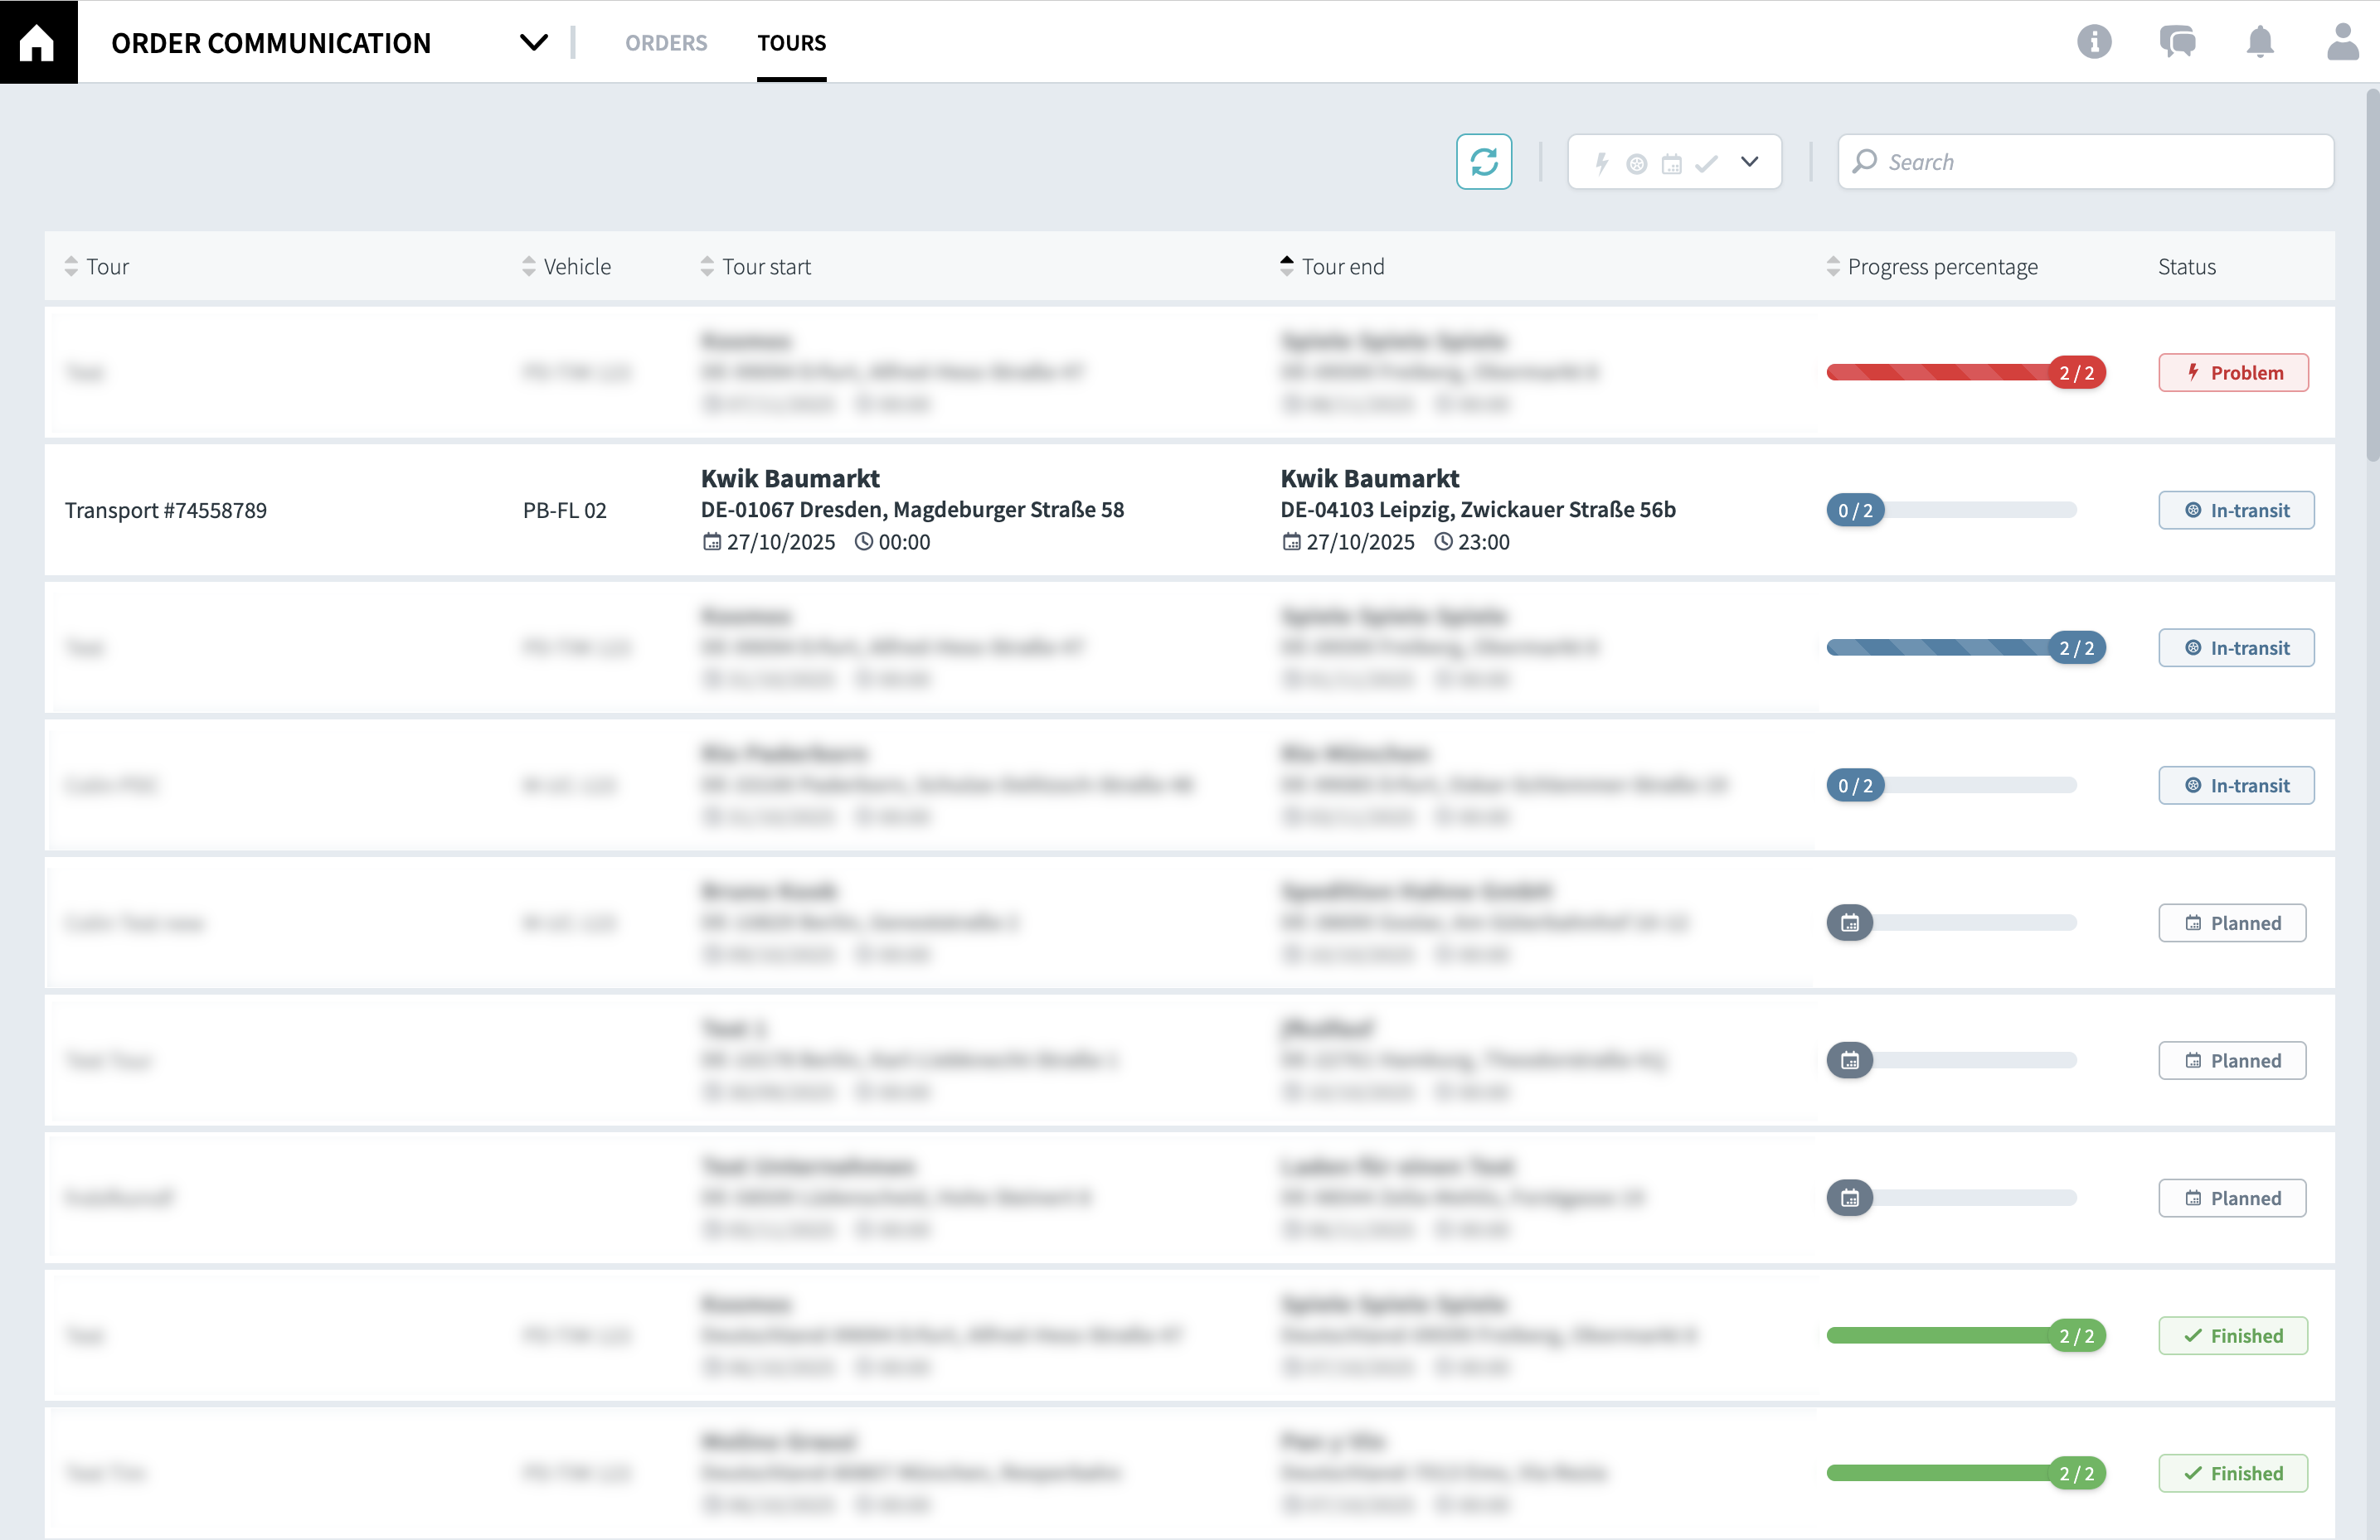
Task: Open the notifications bell
Action: tap(2260, 42)
